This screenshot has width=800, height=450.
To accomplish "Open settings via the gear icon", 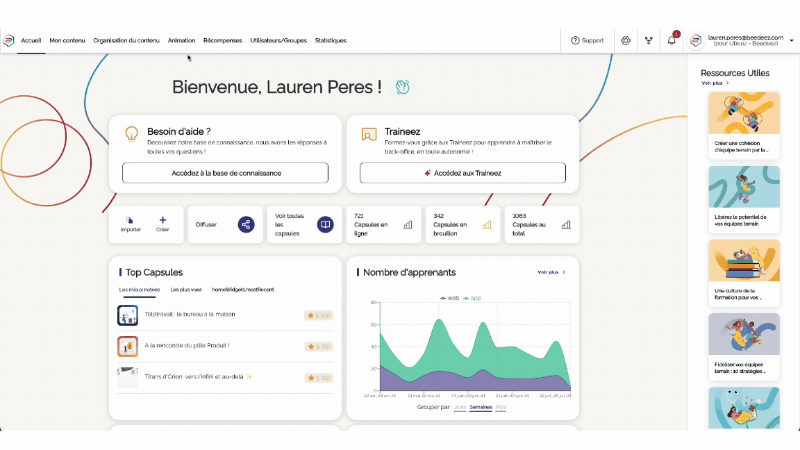I will click(x=626, y=40).
